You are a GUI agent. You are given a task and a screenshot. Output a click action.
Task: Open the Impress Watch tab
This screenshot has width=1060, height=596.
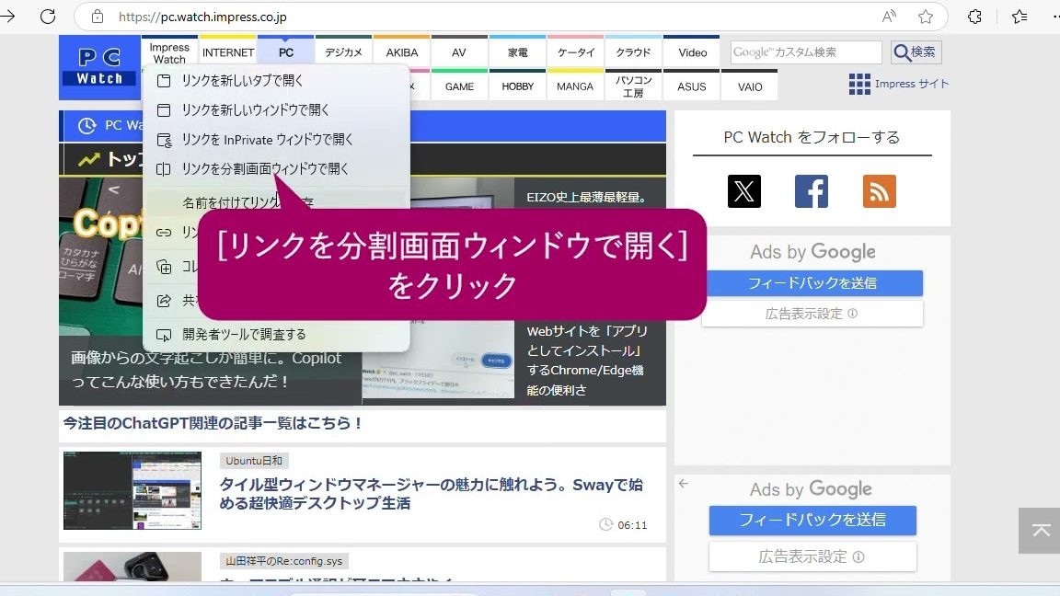point(169,52)
